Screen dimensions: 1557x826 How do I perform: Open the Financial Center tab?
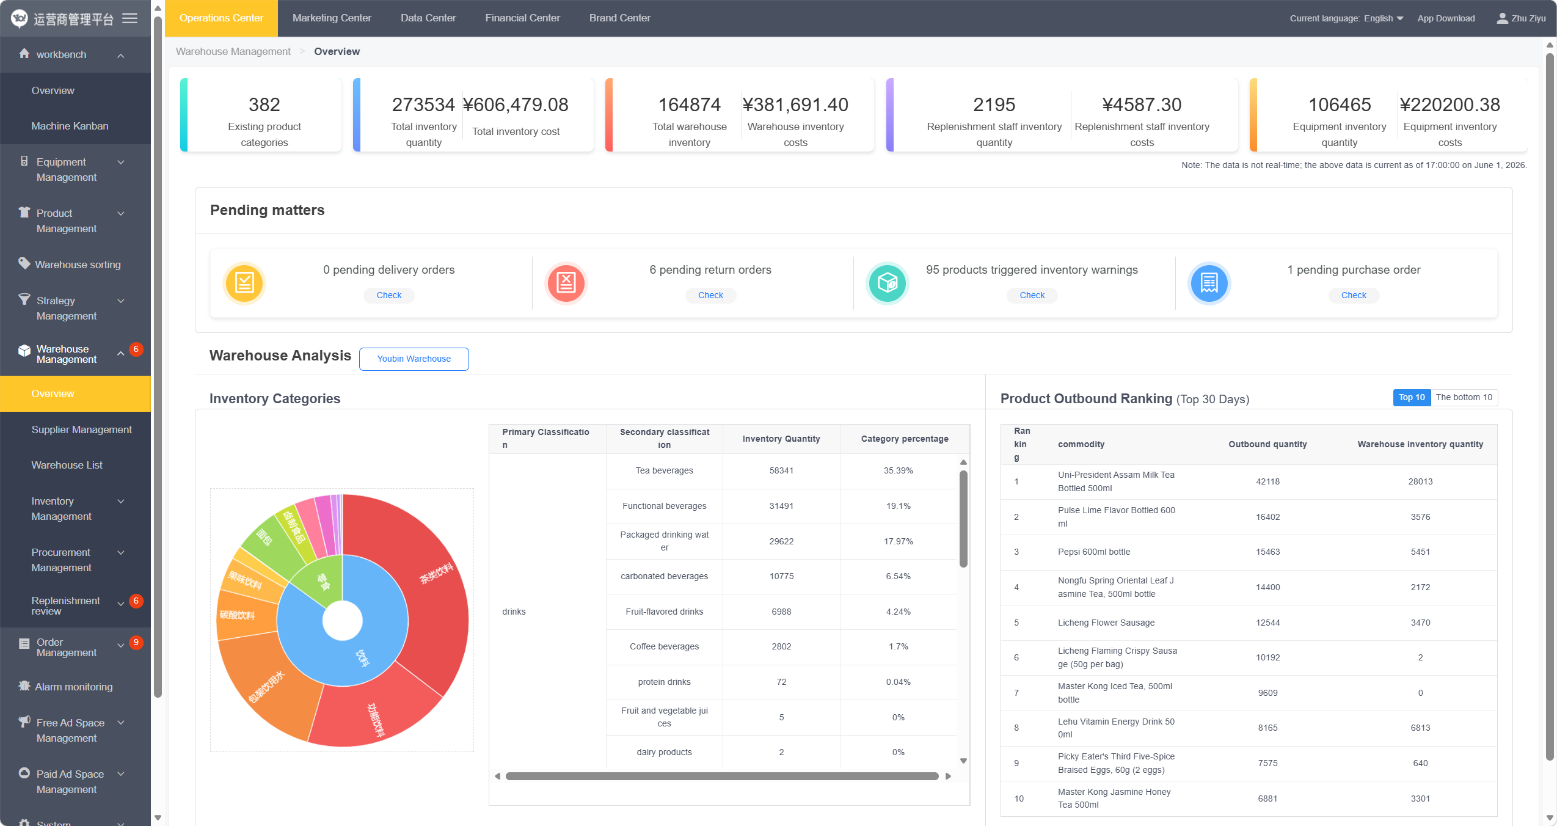click(522, 18)
